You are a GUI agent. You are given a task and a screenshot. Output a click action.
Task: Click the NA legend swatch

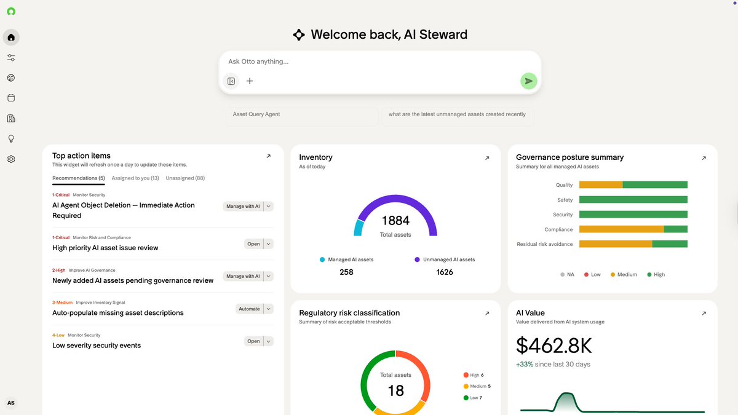click(x=562, y=275)
